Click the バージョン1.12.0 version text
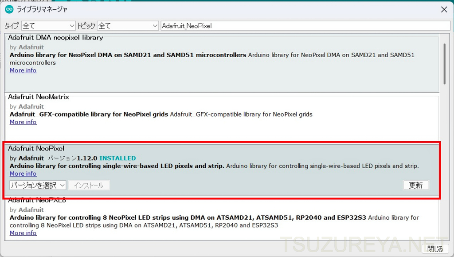 pos(73,158)
